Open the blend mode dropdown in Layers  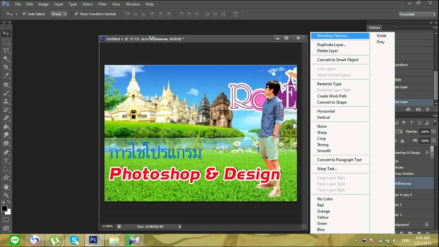399,132
